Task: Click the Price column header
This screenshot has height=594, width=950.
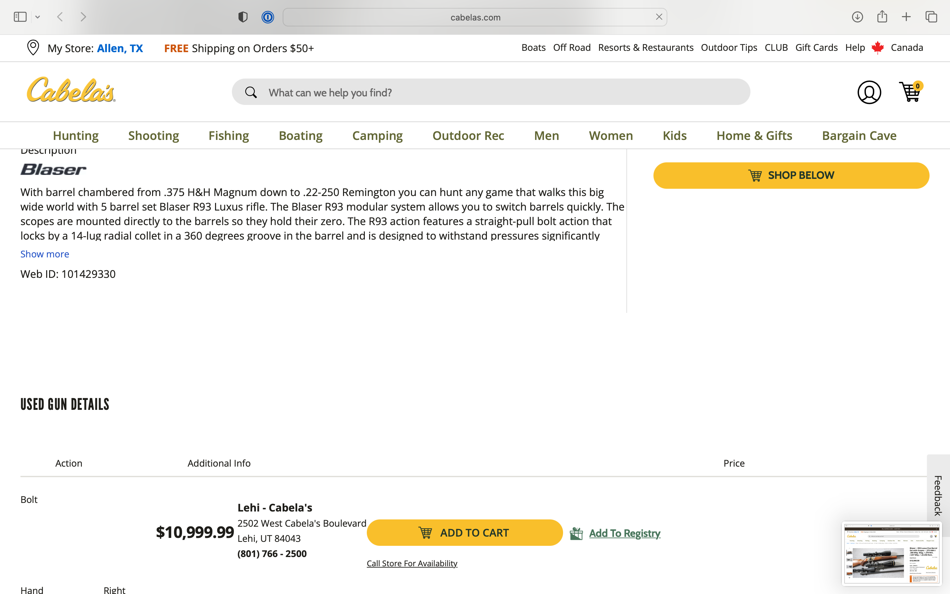Action: click(734, 464)
